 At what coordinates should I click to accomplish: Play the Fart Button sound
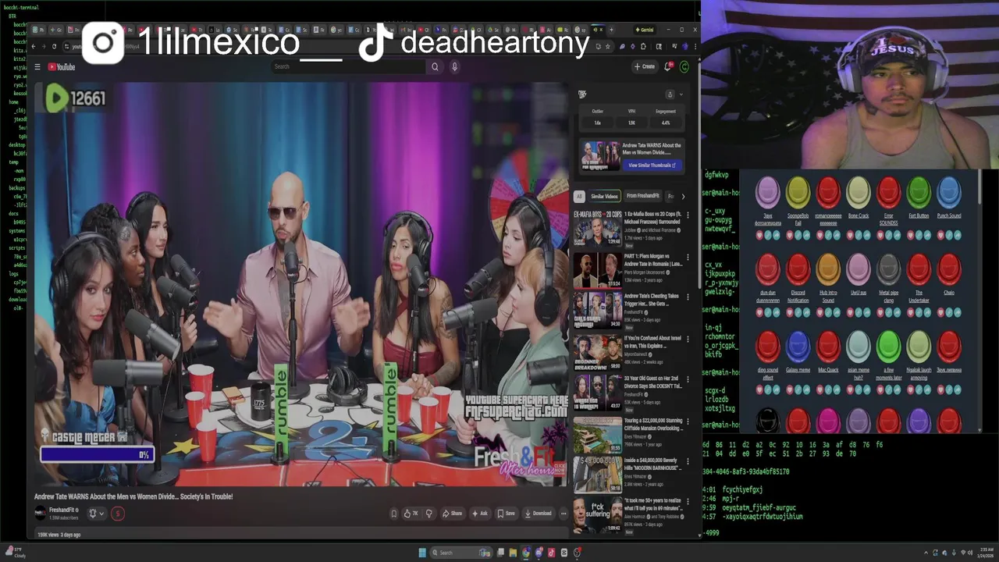click(919, 192)
